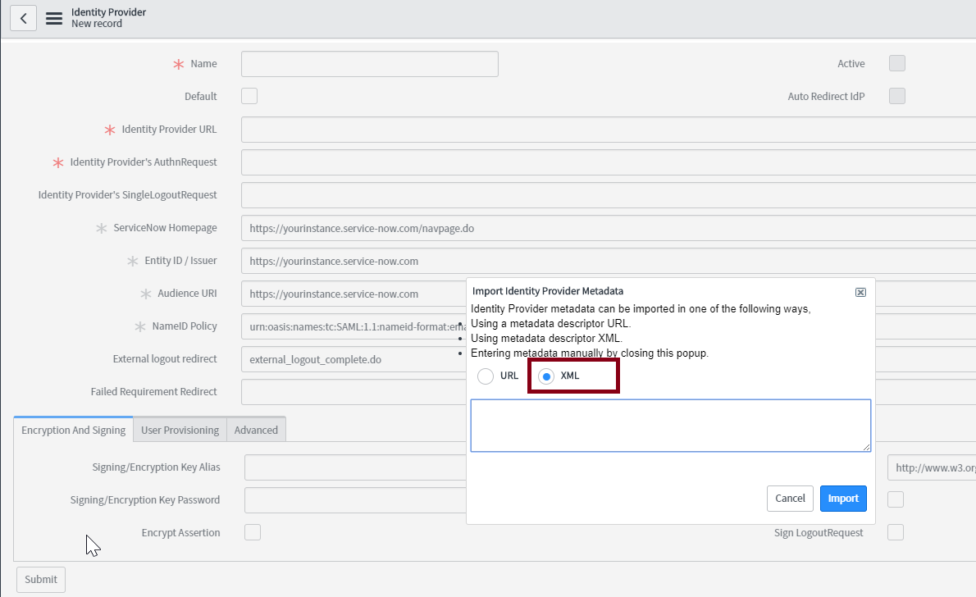Tick the Encrypt Assertion checkbox
The height and width of the screenshot is (597, 976).
point(253,532)
